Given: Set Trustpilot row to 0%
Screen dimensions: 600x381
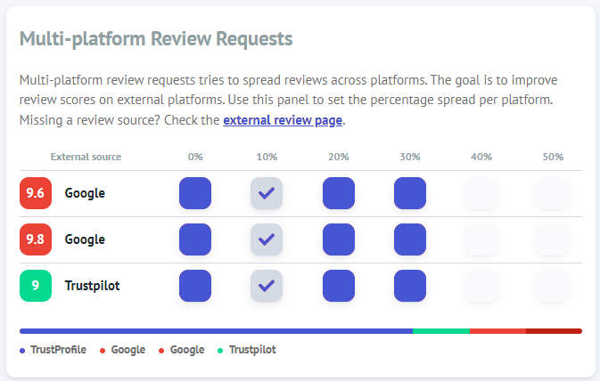Looking at the screenshot, I should pyautogui.click(x=195, y=286).
